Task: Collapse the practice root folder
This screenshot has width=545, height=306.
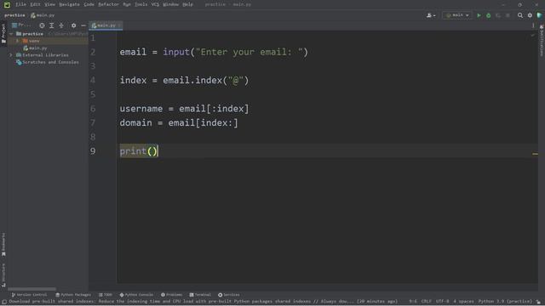Action: [11, 34]
